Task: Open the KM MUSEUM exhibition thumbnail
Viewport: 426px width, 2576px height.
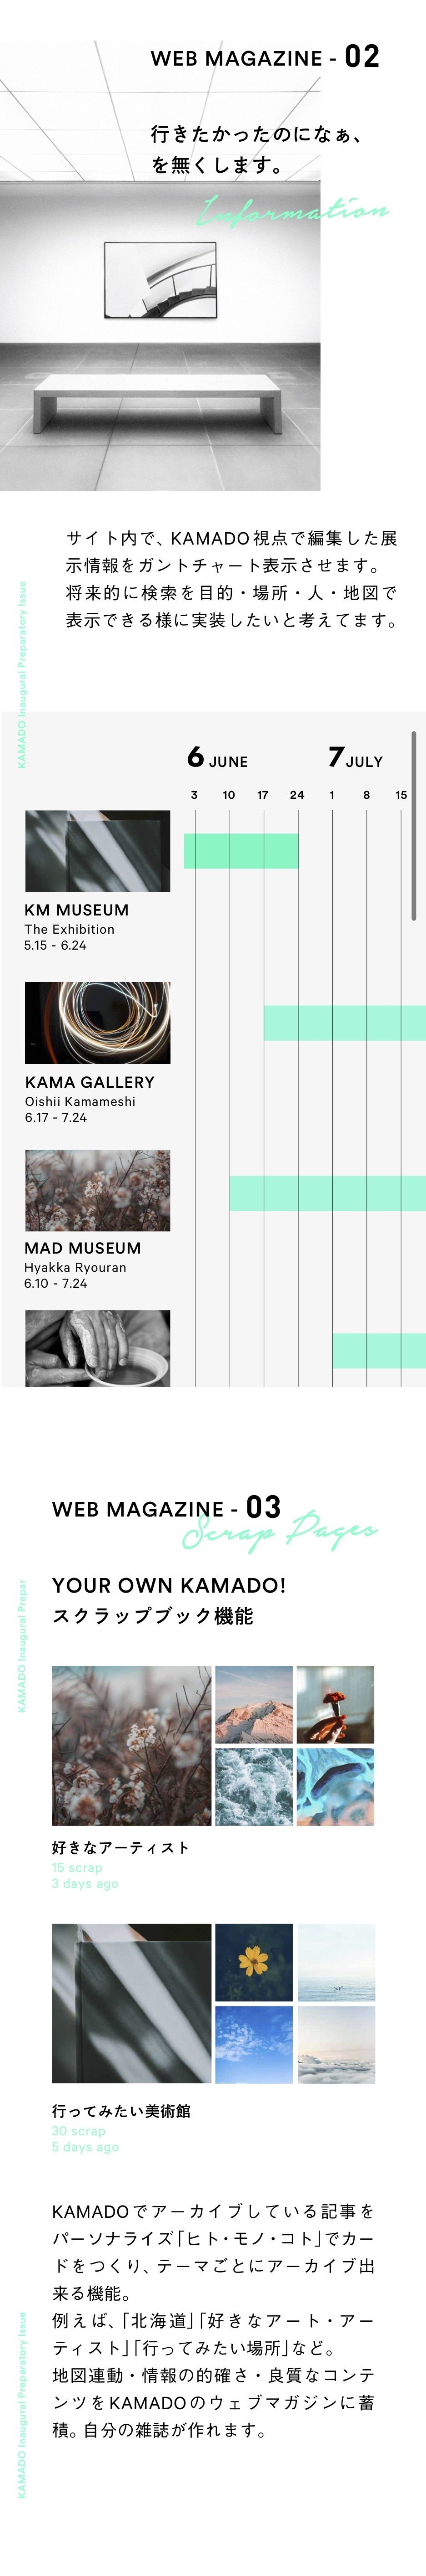Action: click(97, 850)
